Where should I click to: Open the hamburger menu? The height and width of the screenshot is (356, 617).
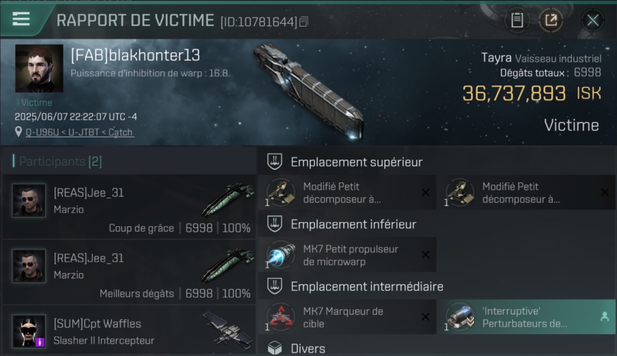tap(21, 19)
